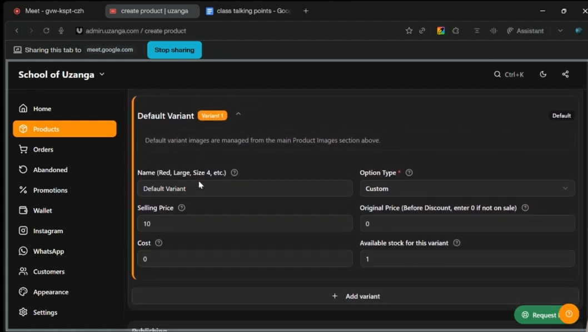Click the Appearance palette icon
The height and width of the screenshot is (332, 588).
pyautogui.click(x=23, y=291)
